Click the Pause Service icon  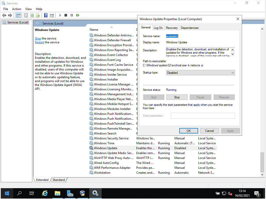(x=72, y=15)
